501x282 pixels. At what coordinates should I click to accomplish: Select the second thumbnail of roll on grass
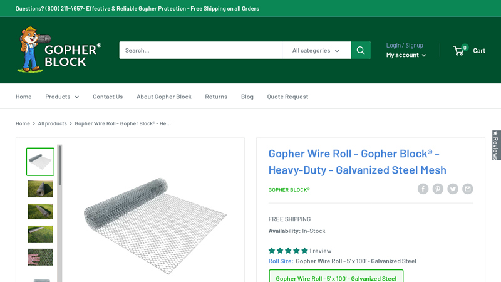click(40, 189)
